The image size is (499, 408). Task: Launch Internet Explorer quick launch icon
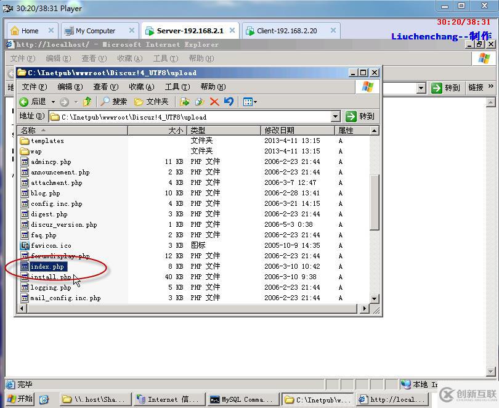[x=44, y=399]
